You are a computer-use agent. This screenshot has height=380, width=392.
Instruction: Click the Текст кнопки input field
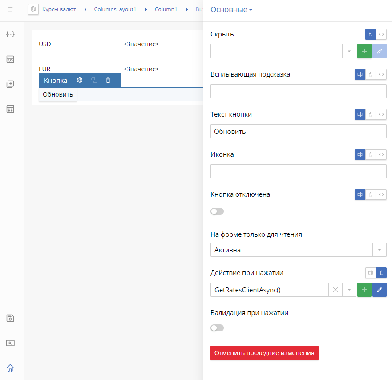pos(299,131)
